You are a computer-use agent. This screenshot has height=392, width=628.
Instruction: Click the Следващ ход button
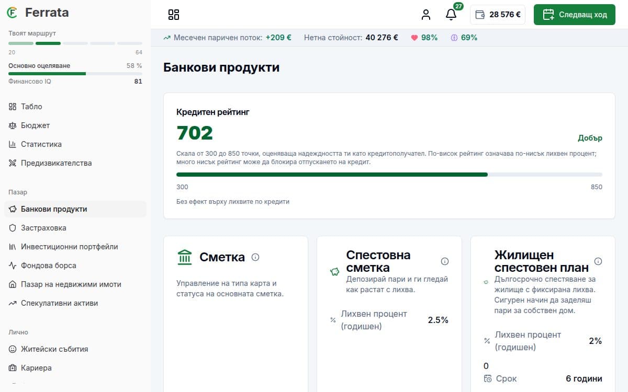tap(575, 15)
